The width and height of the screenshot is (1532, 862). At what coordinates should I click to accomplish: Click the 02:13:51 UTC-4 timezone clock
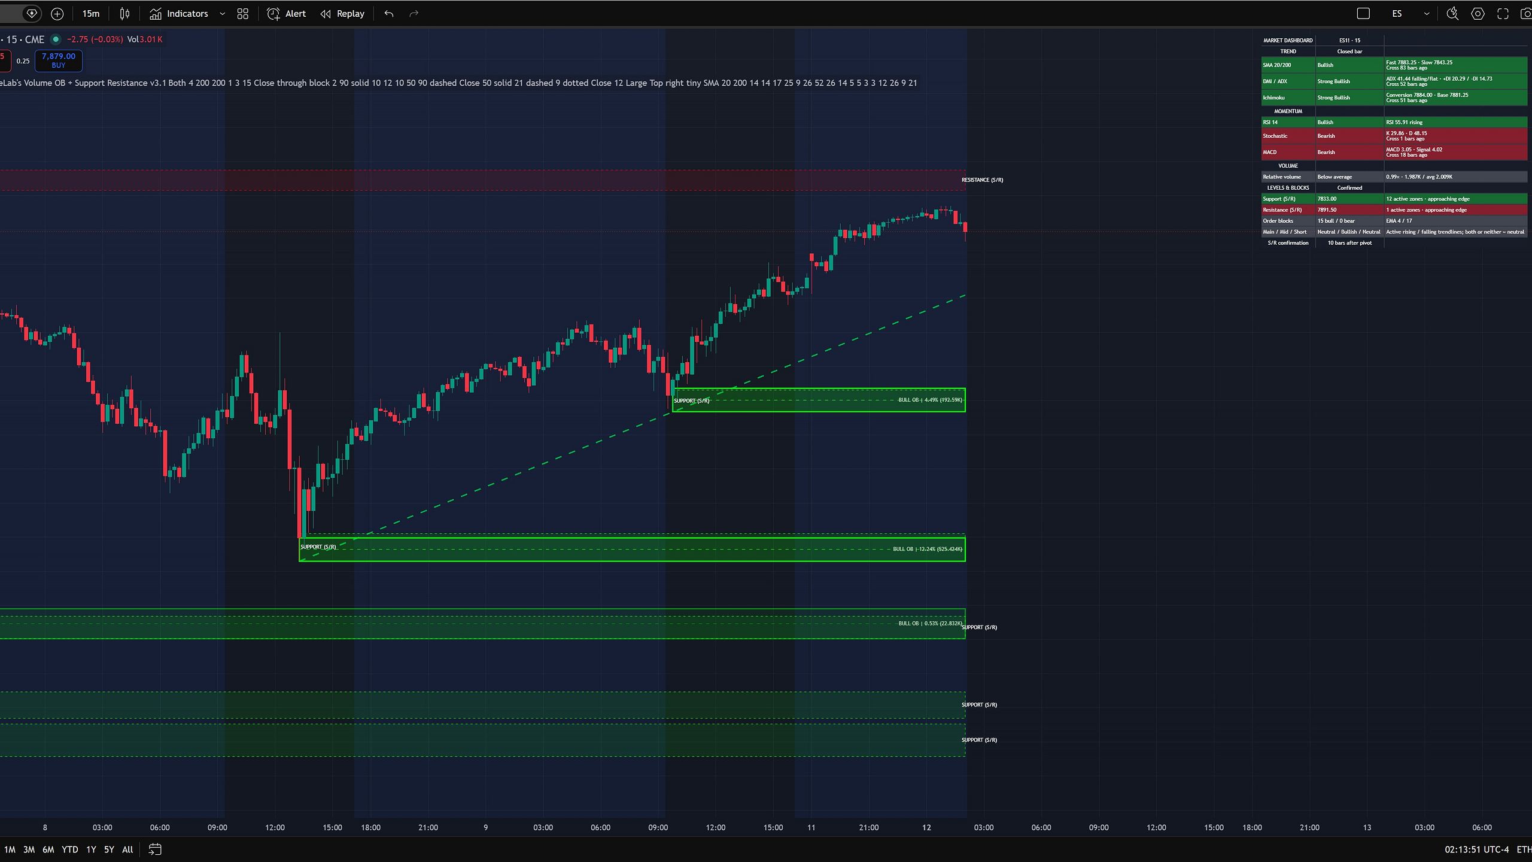coord(1476,849)
